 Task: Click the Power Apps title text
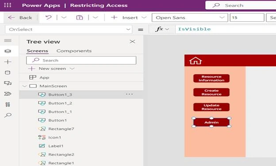(41, 5)
